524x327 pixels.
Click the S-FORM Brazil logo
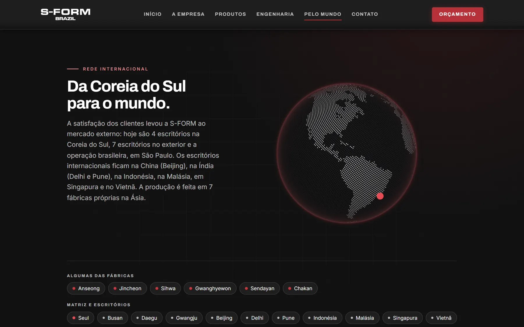click(x=65, y=14)
